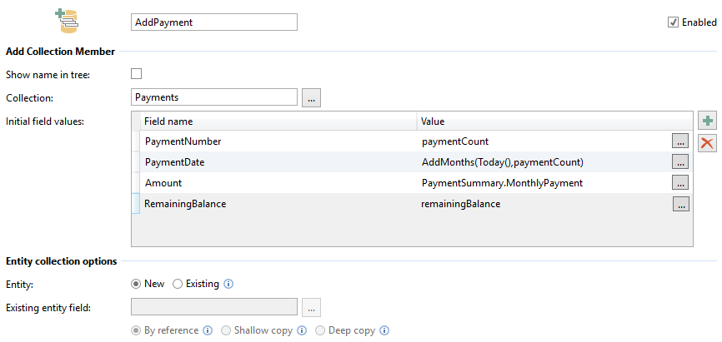Toggle the Enabled checkbox

(674, 22)
